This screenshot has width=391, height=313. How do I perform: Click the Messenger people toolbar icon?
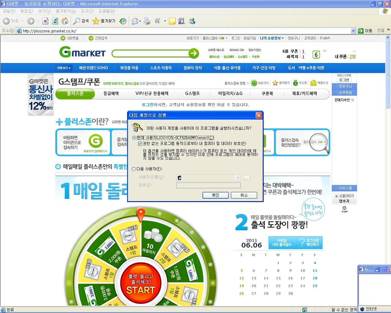pos(192,21)
